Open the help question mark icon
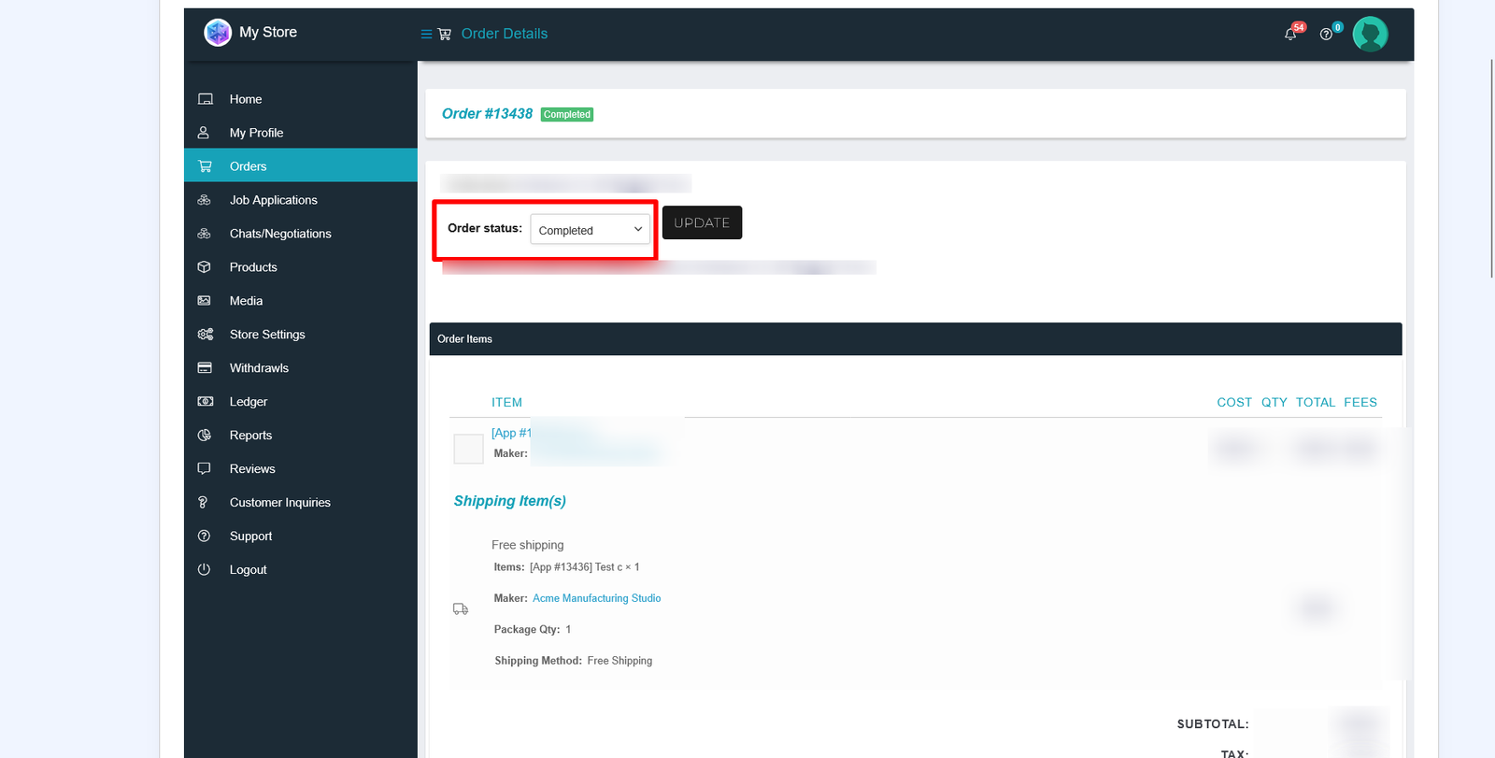Viewport: 1495px width, 758px height. (x=1326, y=35)
